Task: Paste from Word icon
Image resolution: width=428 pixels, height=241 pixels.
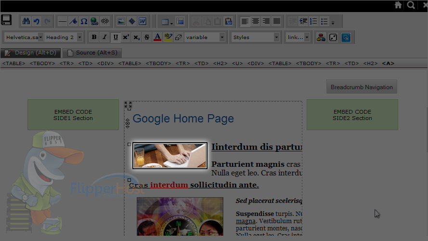Action: [143, 21]
